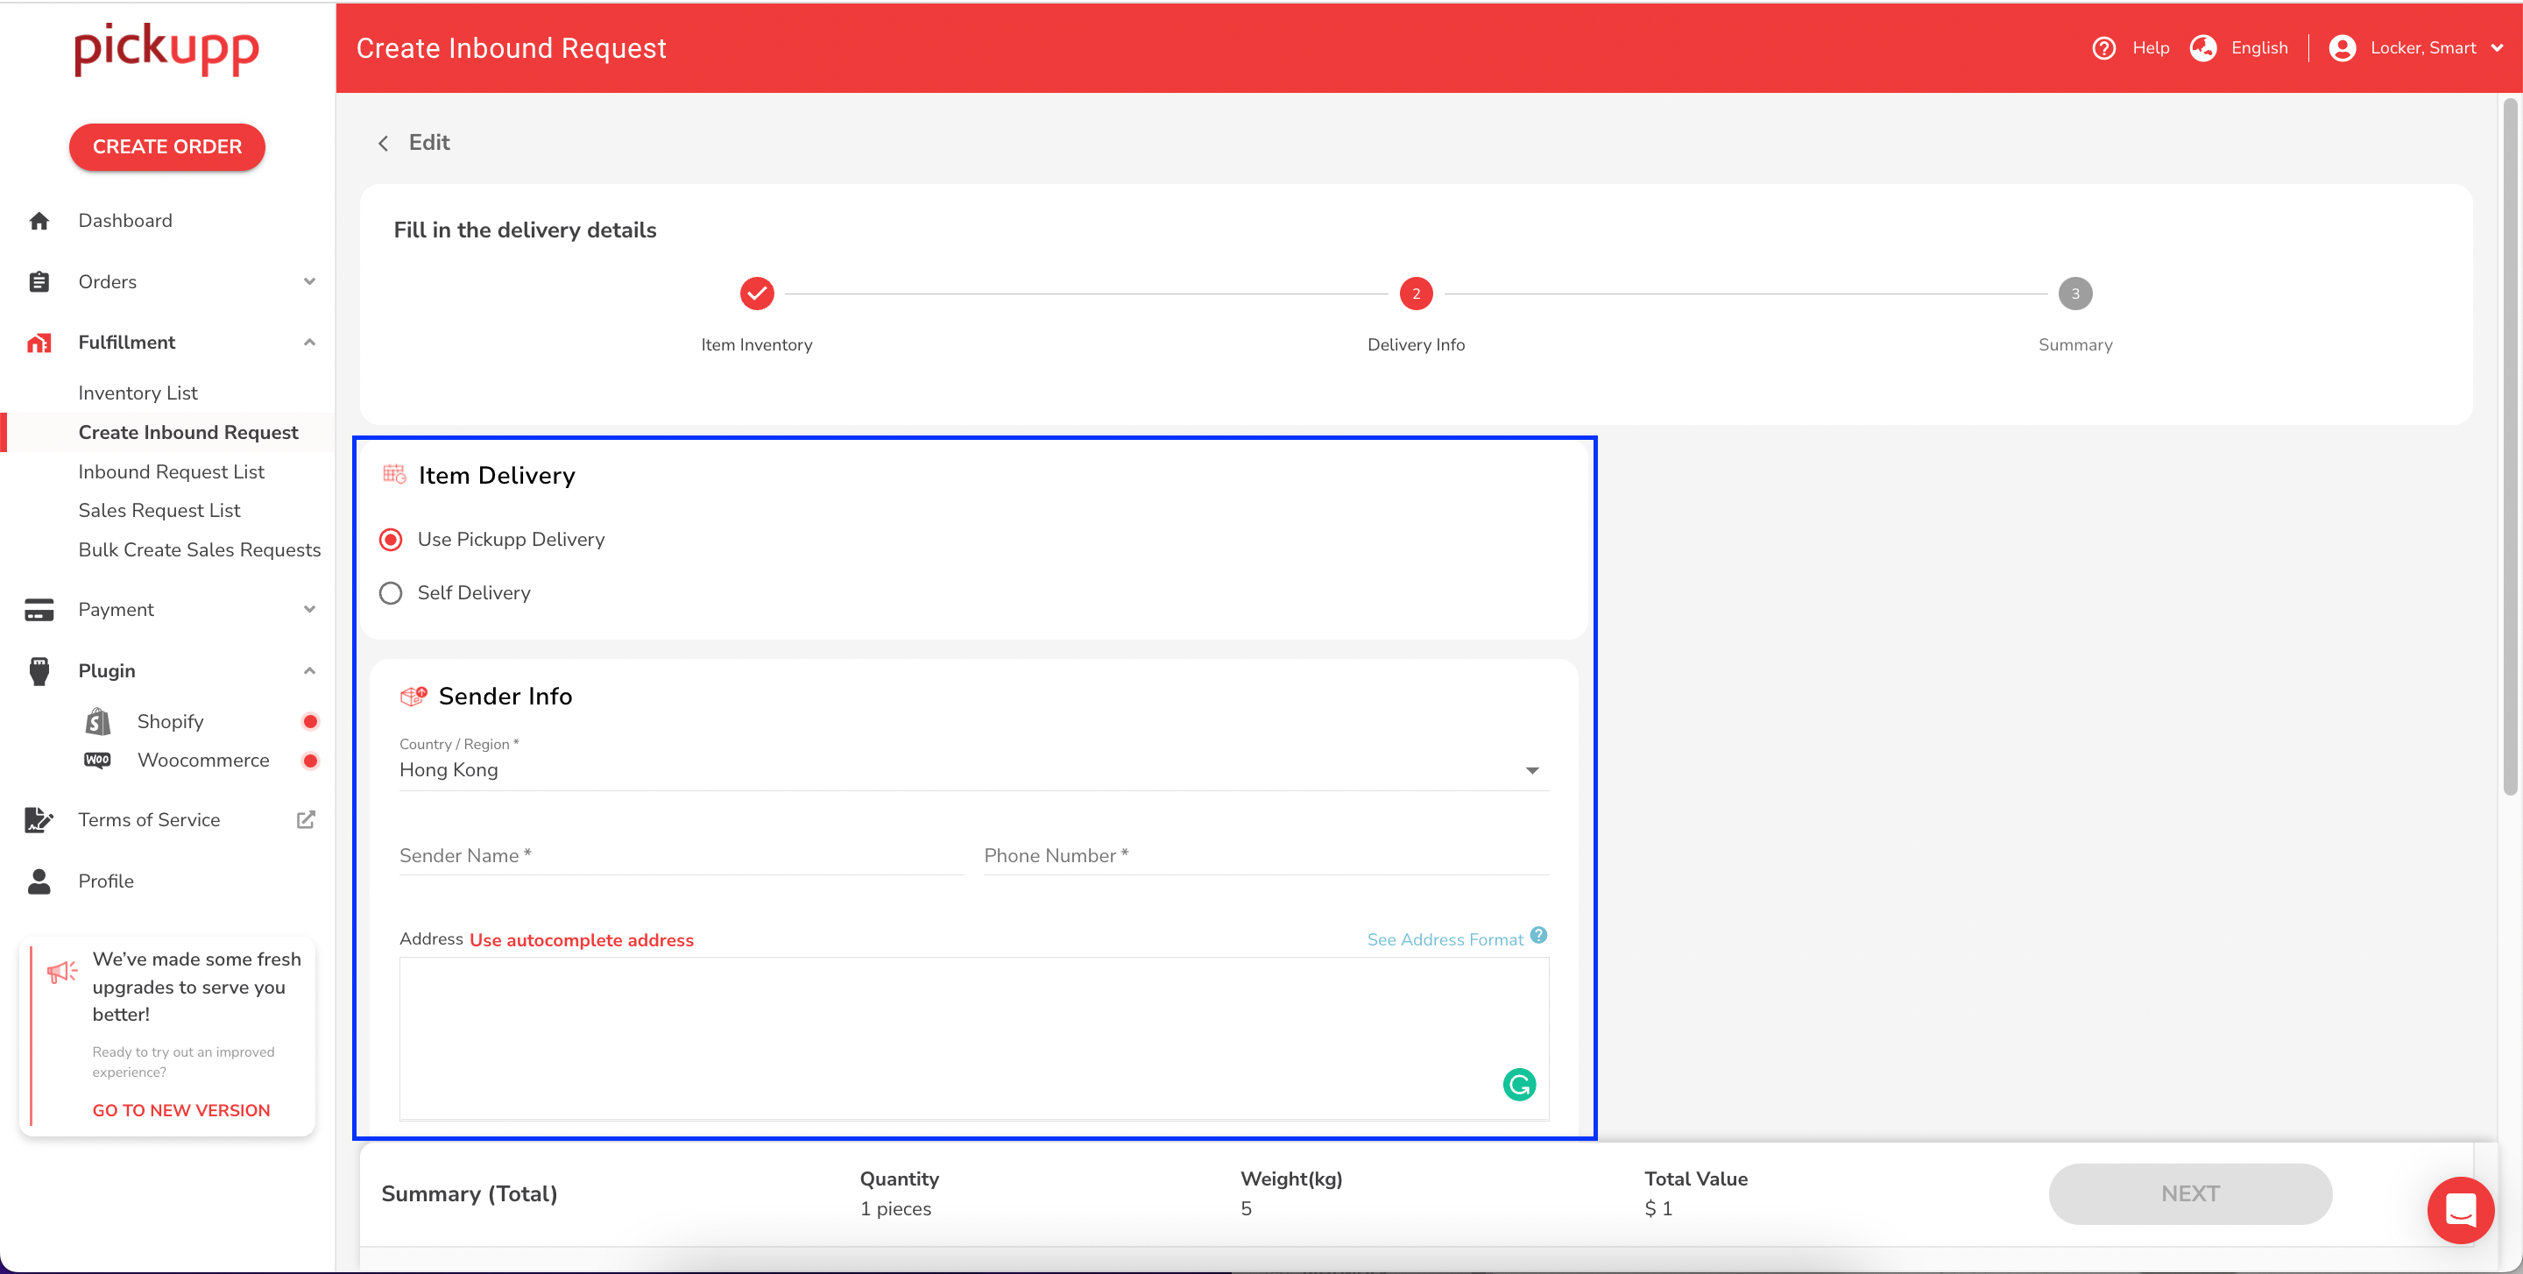Click the address format help icon
Image resolution: width=2523 pixels, height=1274 pixels.
tap(1538, 935)
